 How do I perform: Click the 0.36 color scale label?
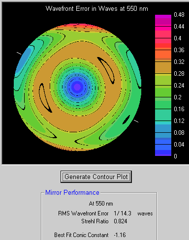click(179, 50)
